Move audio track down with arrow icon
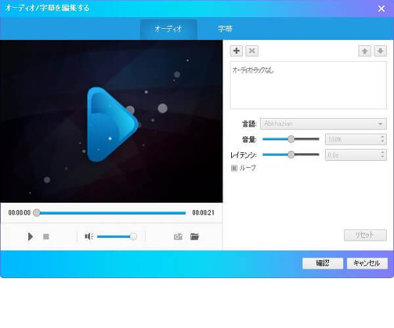Viewport: 394px width, 328px height. (380, 51)
